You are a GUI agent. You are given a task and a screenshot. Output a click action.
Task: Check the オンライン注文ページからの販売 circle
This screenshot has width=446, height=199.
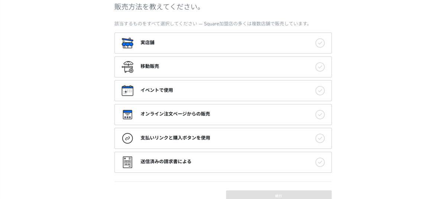(320, 115)
